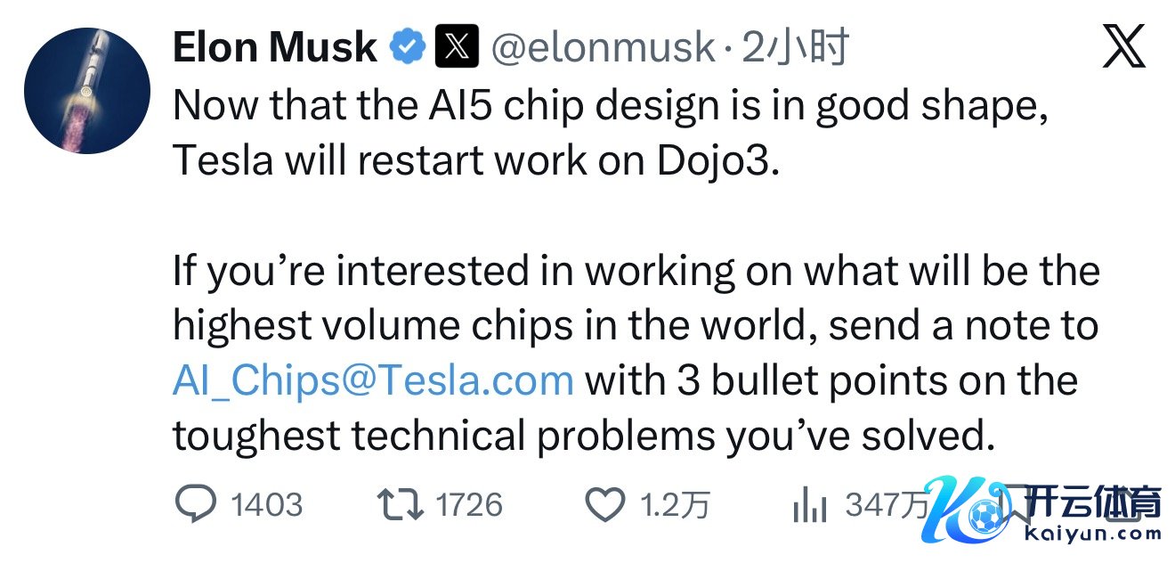Click the 1.2万 like count
This screenshot has height=563, width=1175.
[x=676, y=506]
